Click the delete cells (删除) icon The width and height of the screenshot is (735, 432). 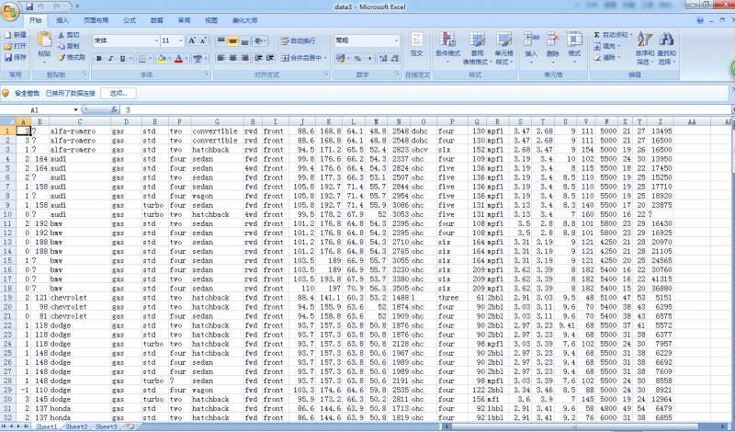coord(553,40)
